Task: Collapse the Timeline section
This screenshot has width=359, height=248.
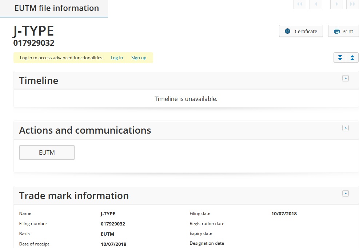Action: pos(346,78)
